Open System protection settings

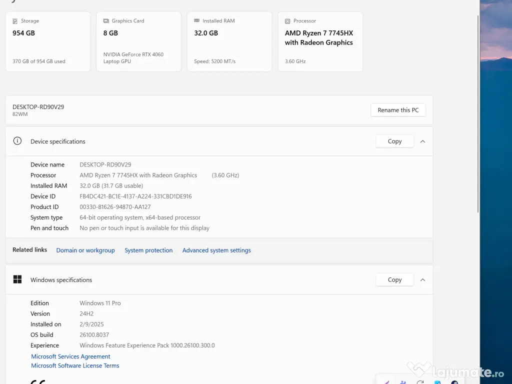tap(148, 250)
